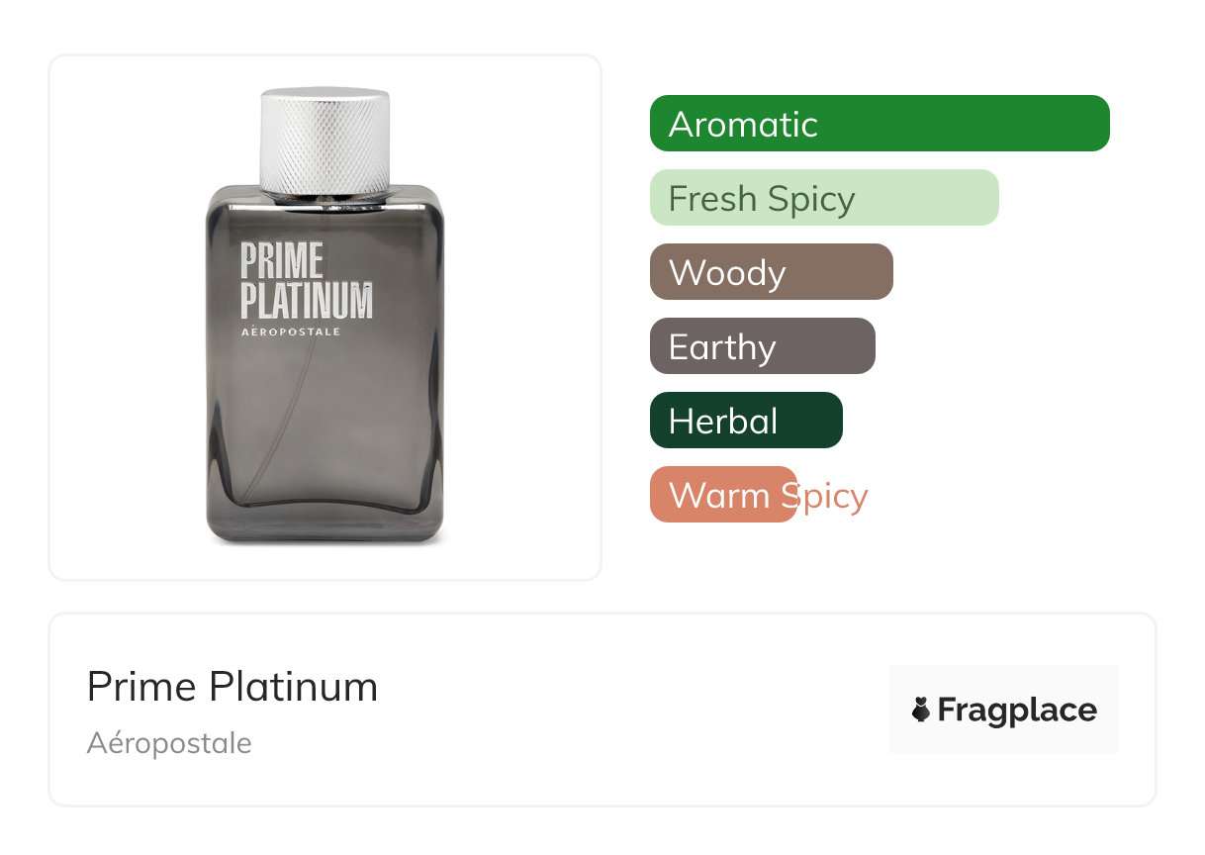
Task: Click the Fragplace perfume bottle logo icon
Action: pyautogui.click(x=921, y=710)
